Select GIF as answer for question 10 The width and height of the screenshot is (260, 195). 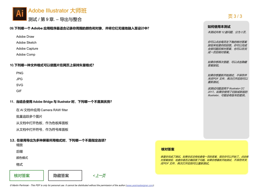tap(19, 91)
